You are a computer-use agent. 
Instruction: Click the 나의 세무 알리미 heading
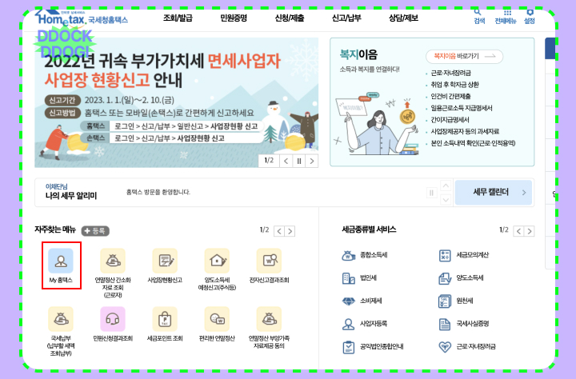point(71,196)
